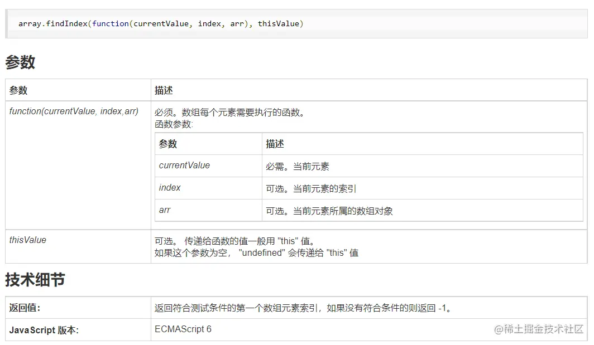The width and height of the screenshot is (594, 345).
Task: Select the currentValue cell in nested table
Action: click(184, 166)
